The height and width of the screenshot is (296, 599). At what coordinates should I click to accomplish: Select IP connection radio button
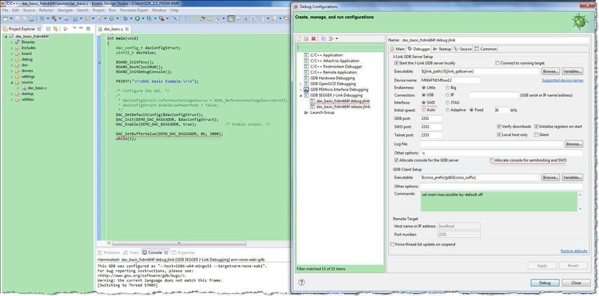(x=447, y=95)
